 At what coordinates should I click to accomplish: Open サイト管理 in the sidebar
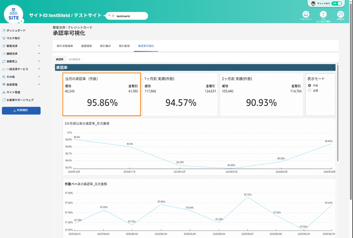13,92
